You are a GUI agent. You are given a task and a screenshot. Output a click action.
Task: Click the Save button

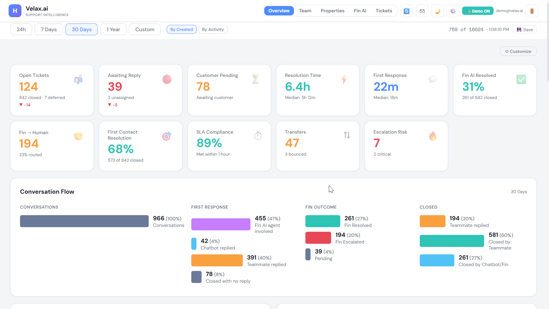pos(525,30)
